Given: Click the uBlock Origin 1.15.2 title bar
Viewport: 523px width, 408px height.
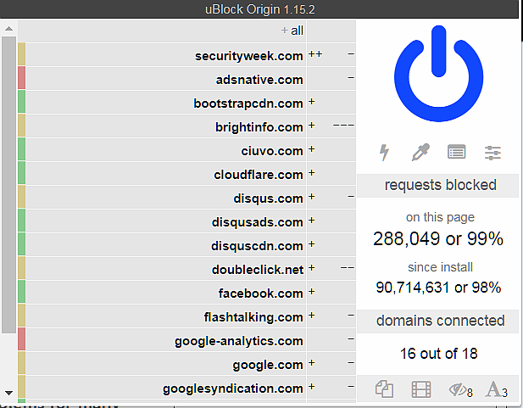Looking at the screenshot, I should [x=260, y=9].
